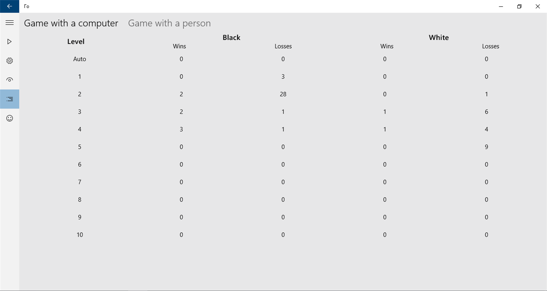The image size is (547, 291).
Task: Select the eye view icon in sidebar
Action: click(9, 80)
